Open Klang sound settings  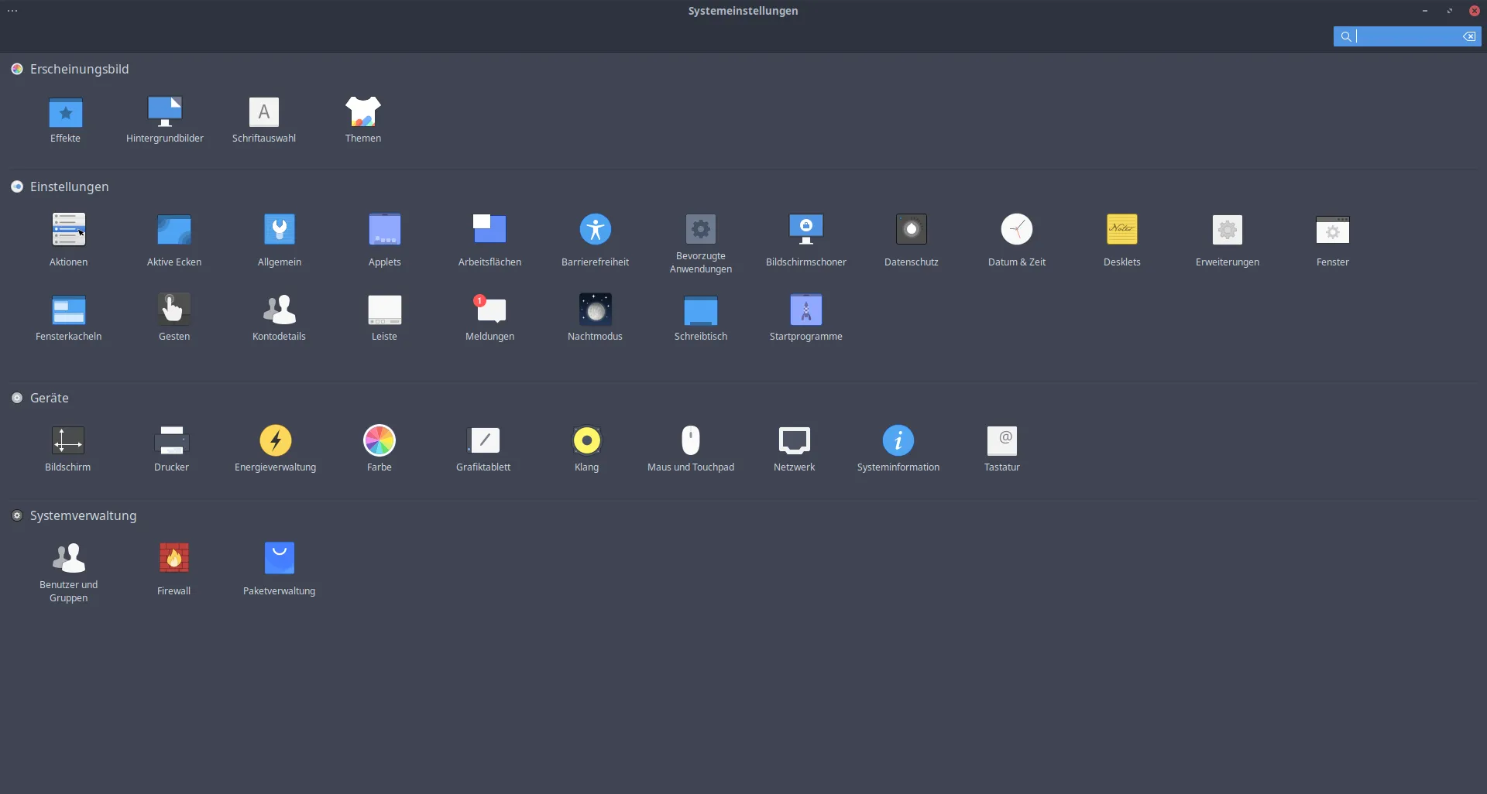(586, 441)
